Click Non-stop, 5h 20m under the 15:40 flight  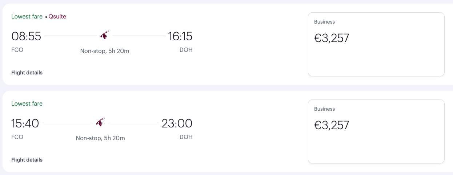pos(100,138)
